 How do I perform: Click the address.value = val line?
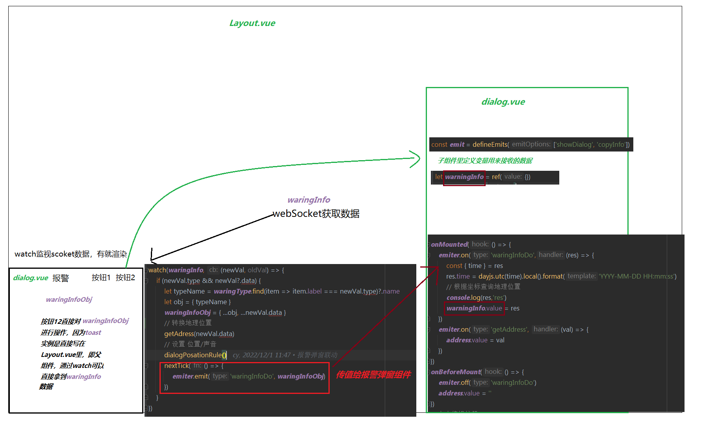[475, 340]
